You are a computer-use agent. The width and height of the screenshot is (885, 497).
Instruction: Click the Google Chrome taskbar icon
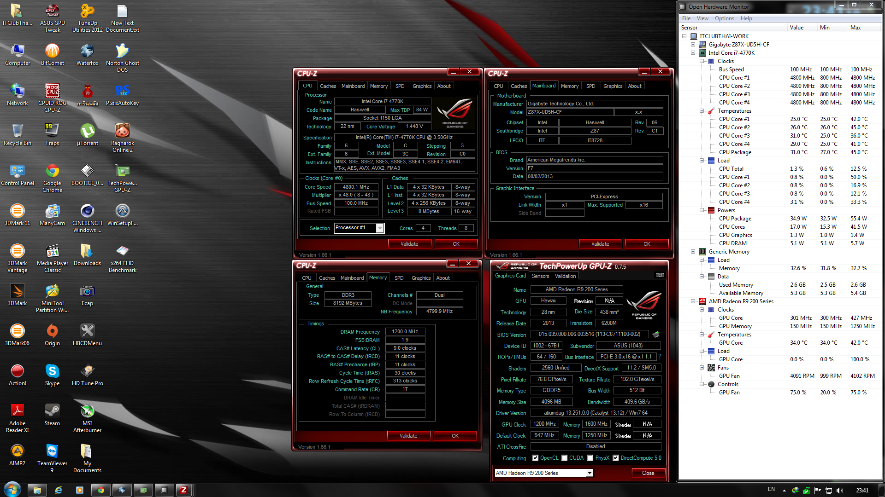tap(100, 490)
